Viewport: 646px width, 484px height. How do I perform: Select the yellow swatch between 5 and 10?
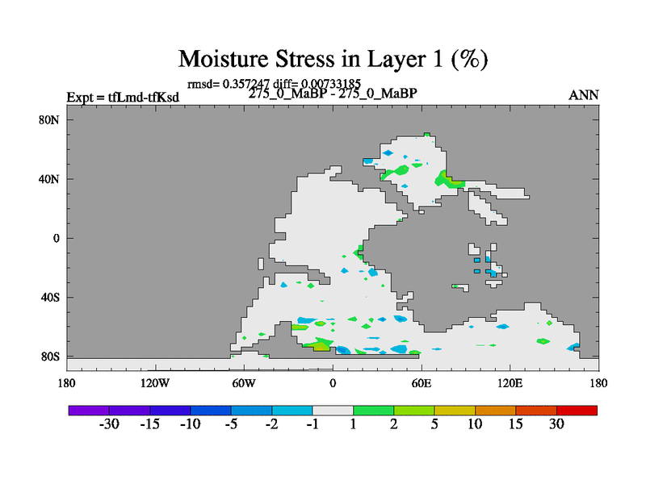coord(455,411)
